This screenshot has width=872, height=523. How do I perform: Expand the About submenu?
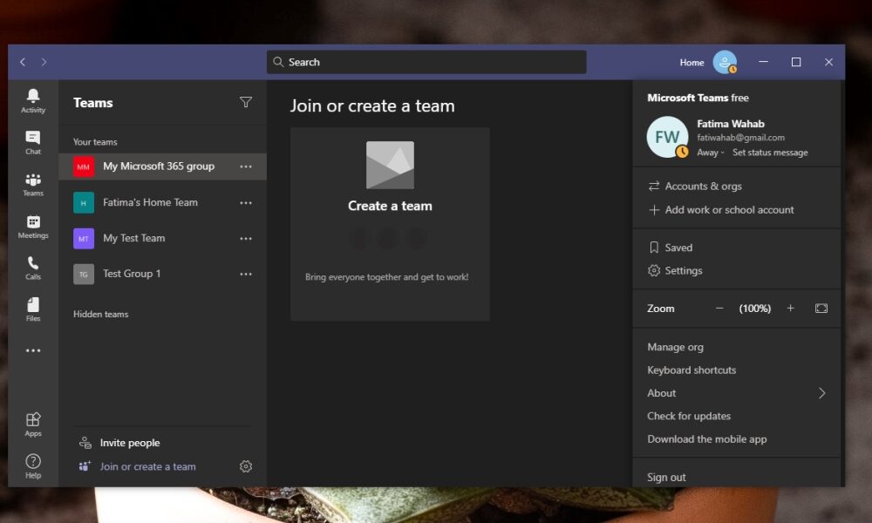point(661,393)
